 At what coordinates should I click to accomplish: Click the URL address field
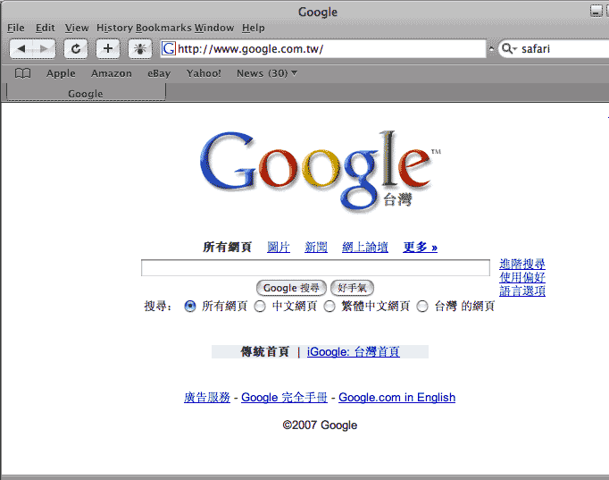point(323,48)
